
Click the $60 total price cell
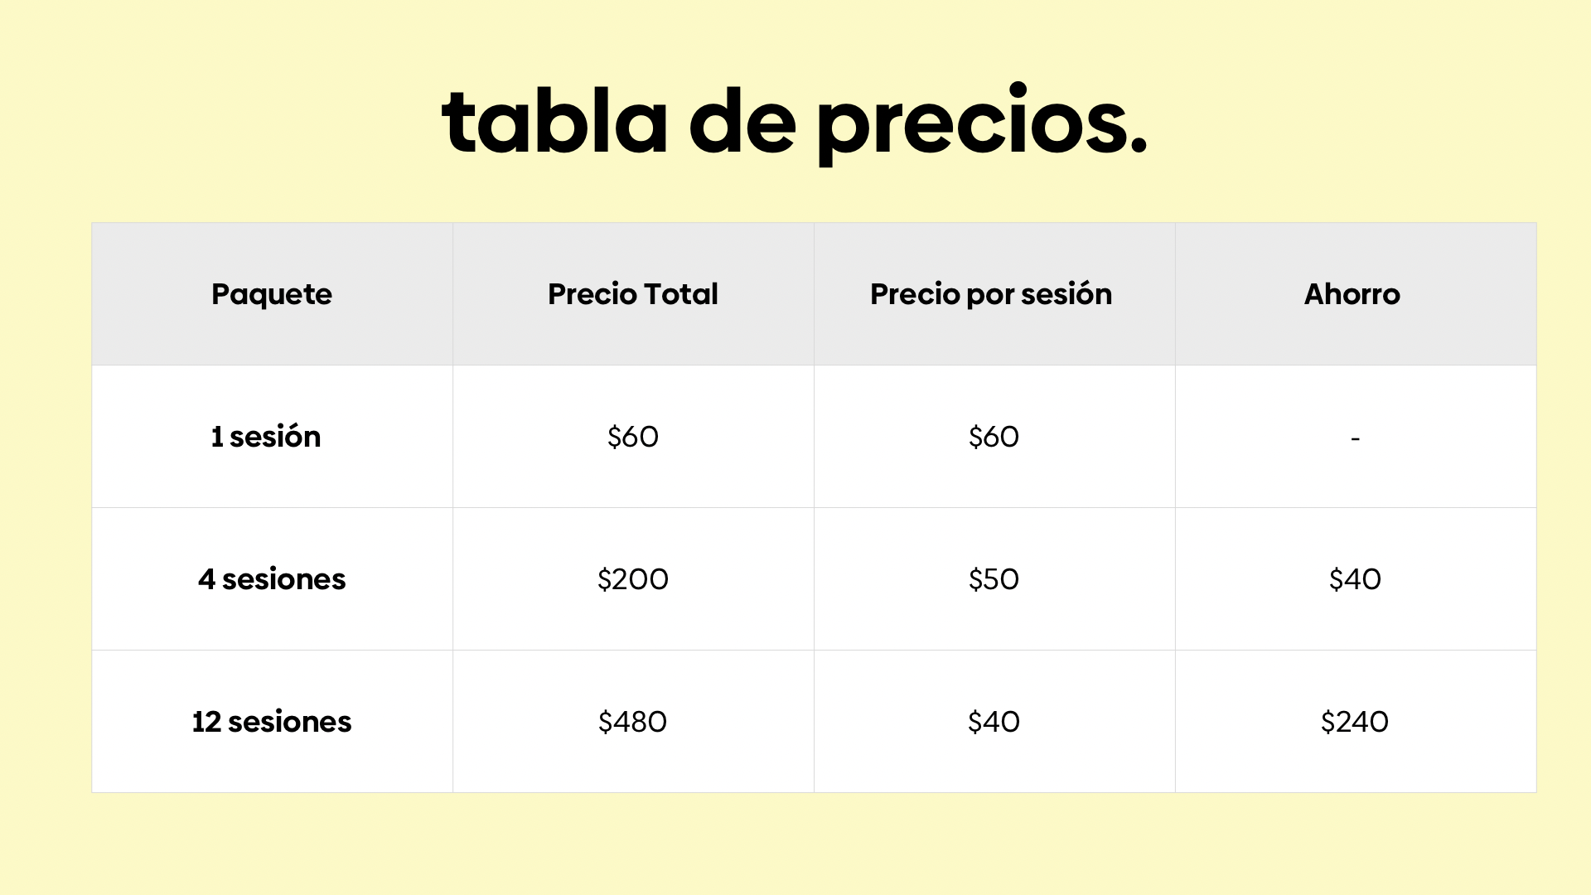click(633, 437)
